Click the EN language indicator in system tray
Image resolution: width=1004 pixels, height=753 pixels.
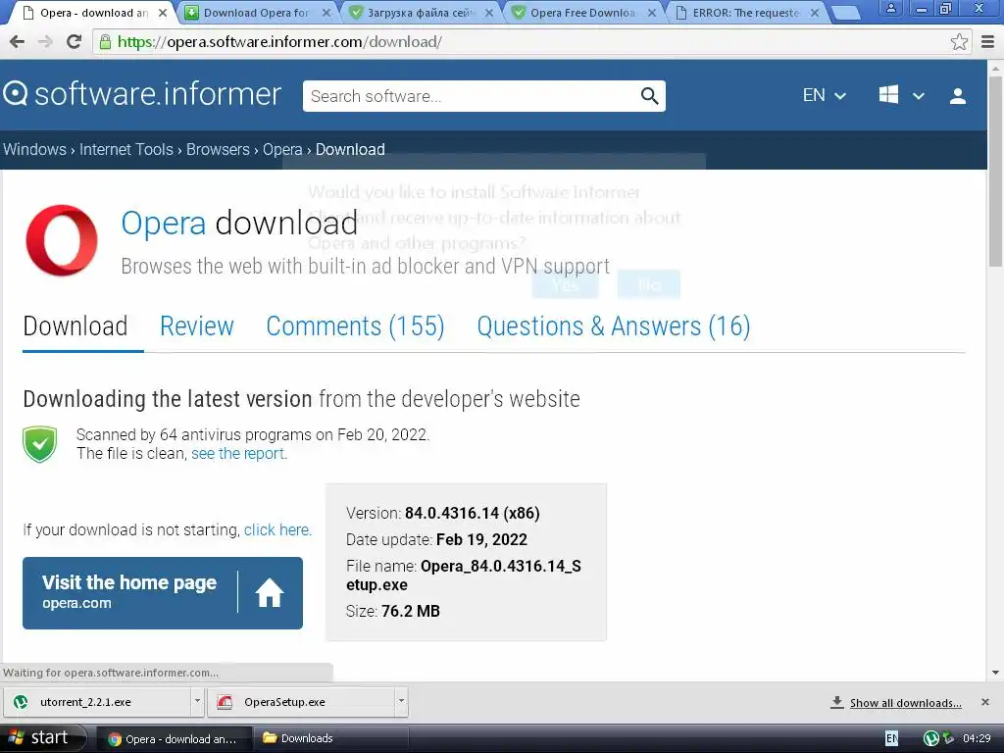pyautogui.click(x=891, y=738)
